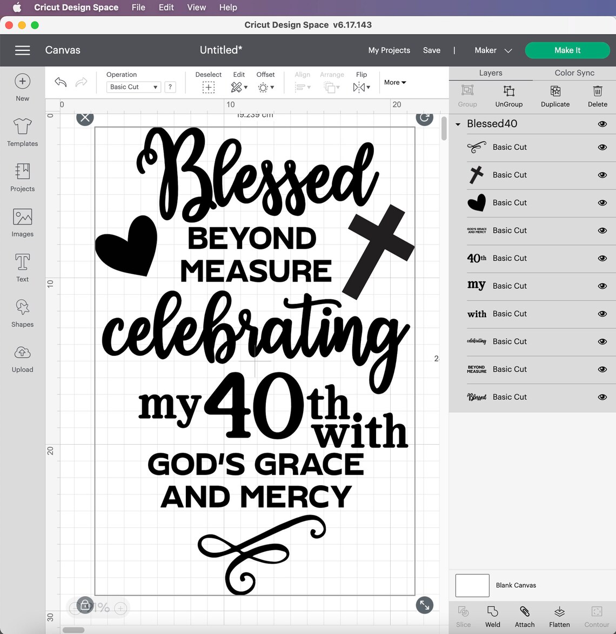Hide the Blessed40 group
Image resolution: width=616 pixels, height=634 pixels.
point(602,124)
